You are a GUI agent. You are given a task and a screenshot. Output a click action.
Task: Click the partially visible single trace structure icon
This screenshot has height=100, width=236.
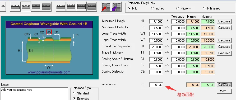click(3, 7)
